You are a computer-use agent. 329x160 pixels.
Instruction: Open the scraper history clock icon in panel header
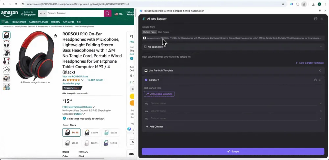(x=316, y=19)
